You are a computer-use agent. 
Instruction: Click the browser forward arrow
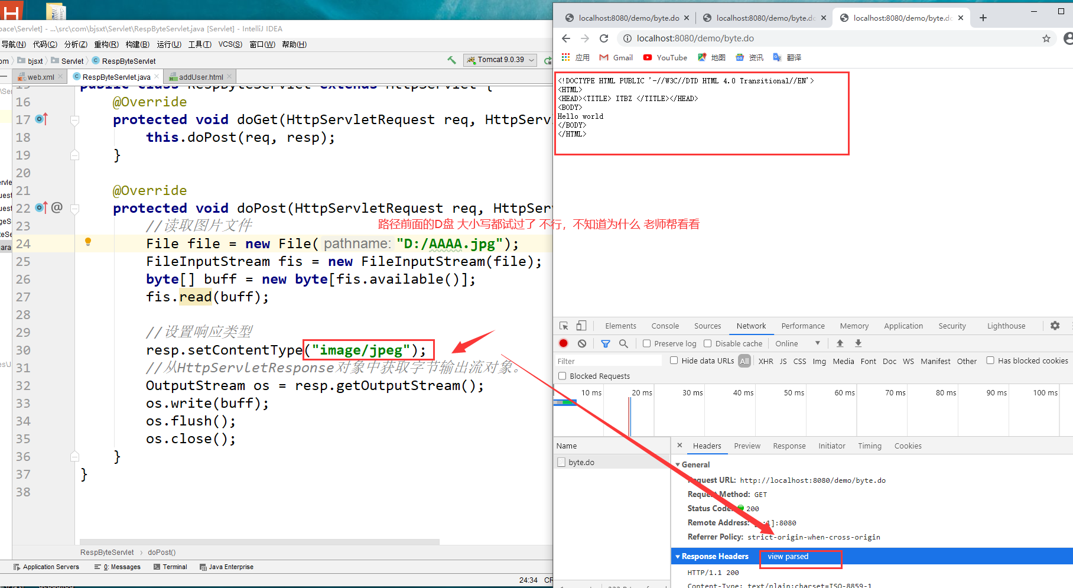(585, 38)
